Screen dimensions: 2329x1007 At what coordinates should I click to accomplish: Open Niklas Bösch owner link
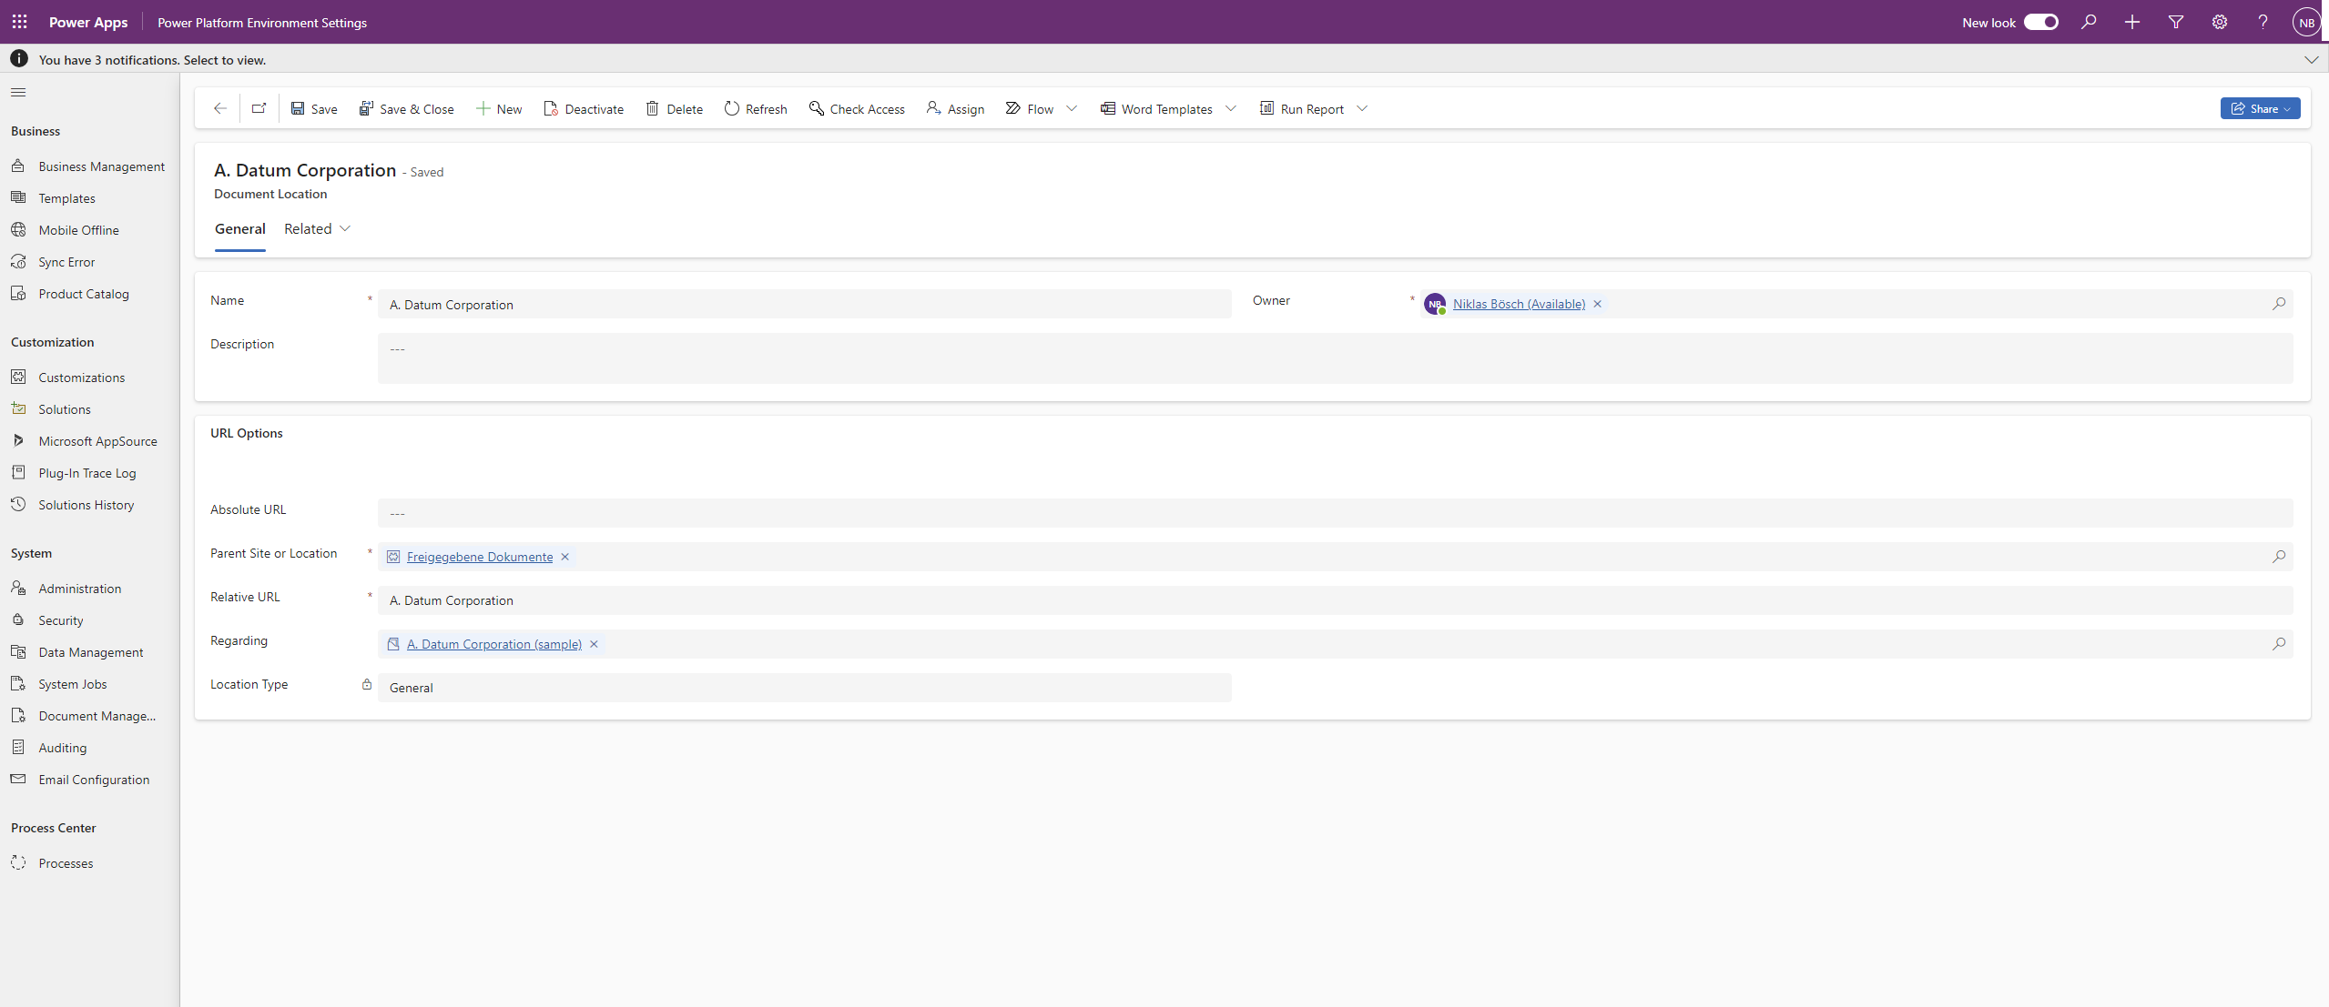[x=1519, y=304]
